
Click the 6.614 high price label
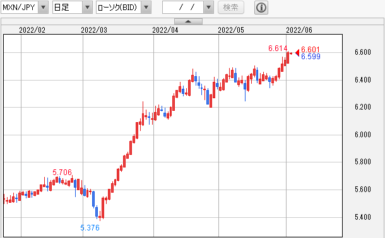278,48
